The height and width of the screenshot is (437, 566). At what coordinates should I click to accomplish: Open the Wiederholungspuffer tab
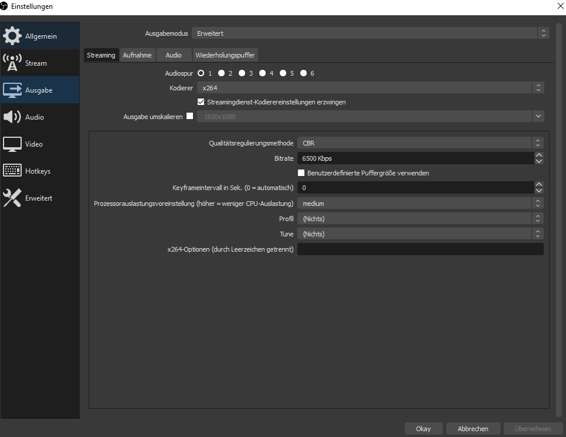(225, 55)
